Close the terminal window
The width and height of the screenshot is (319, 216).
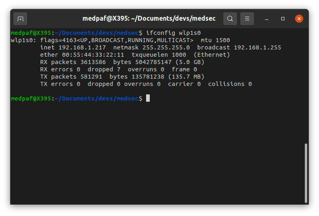(x=299, y=19)
